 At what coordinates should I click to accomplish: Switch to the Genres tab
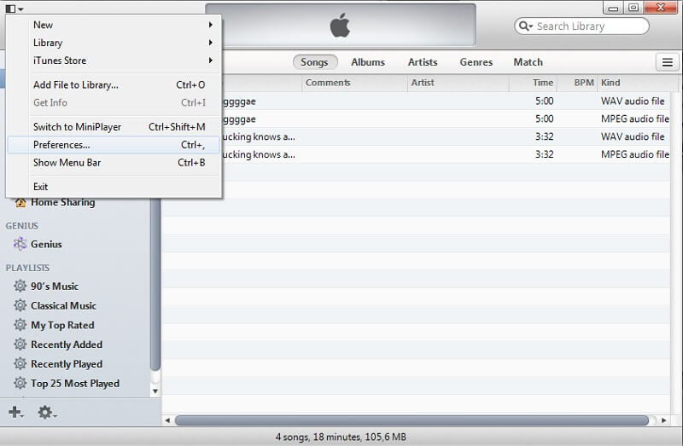coord(476,62)
